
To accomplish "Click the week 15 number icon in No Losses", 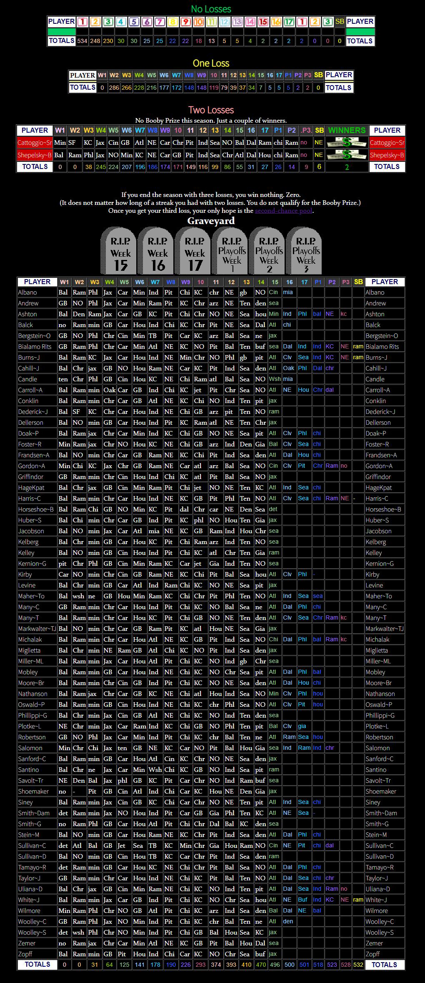I will tap(263, 22).
